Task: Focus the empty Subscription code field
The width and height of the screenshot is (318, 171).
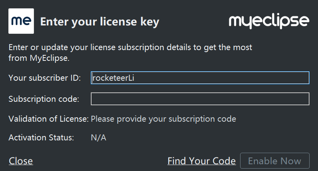Action: (200, 99)
